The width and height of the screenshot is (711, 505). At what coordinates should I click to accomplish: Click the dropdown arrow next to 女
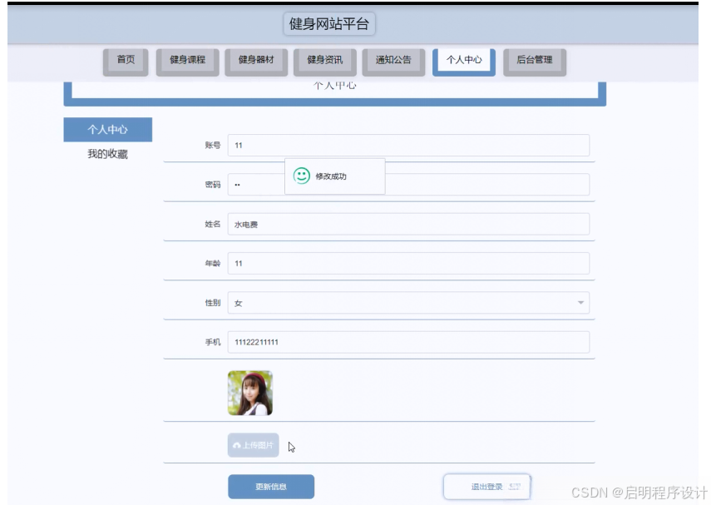[x=580, y=302]
